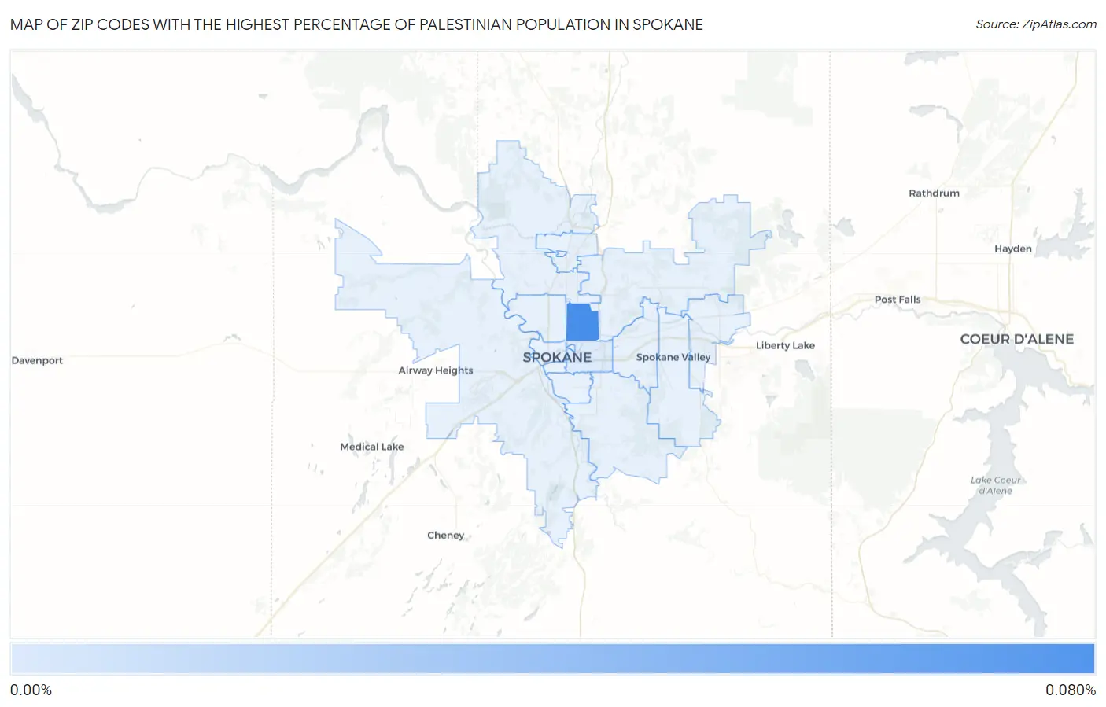
Task: Click the Medical Lake label
Action: (372, 447)
